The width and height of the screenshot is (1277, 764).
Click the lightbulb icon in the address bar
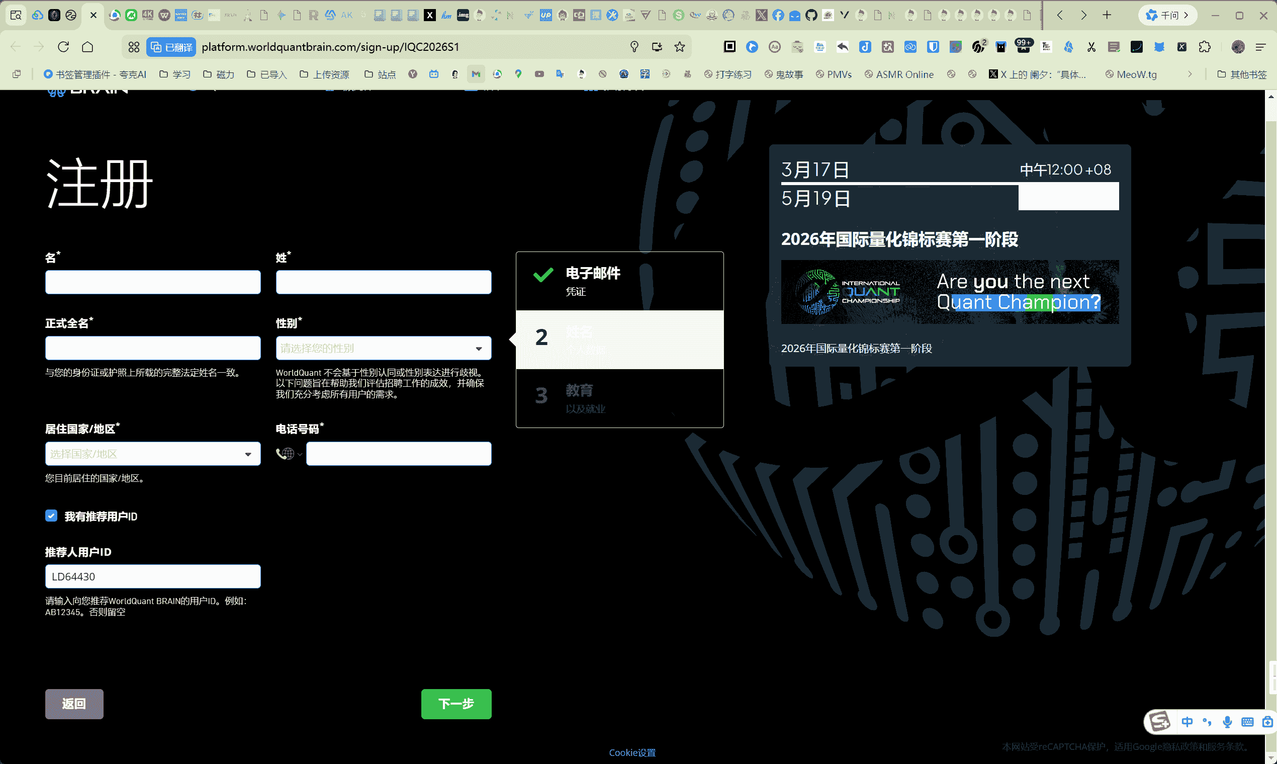click(634, 47)
